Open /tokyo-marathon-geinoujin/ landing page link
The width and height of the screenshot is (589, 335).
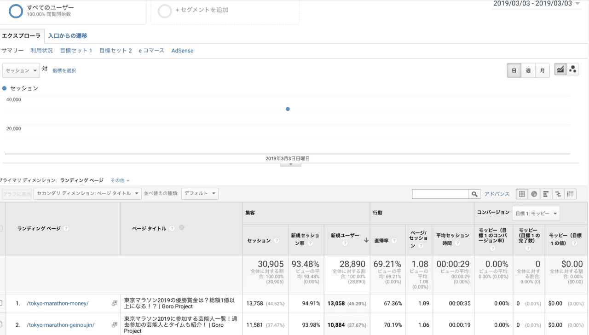61,325
